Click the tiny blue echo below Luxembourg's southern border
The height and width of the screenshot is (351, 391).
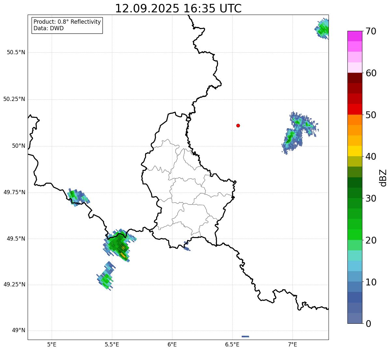tap(186, 246)
